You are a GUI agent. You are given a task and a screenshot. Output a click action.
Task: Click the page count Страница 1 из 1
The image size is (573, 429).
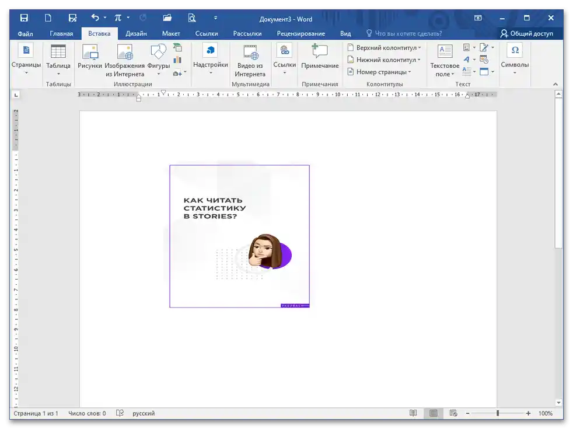36,413
